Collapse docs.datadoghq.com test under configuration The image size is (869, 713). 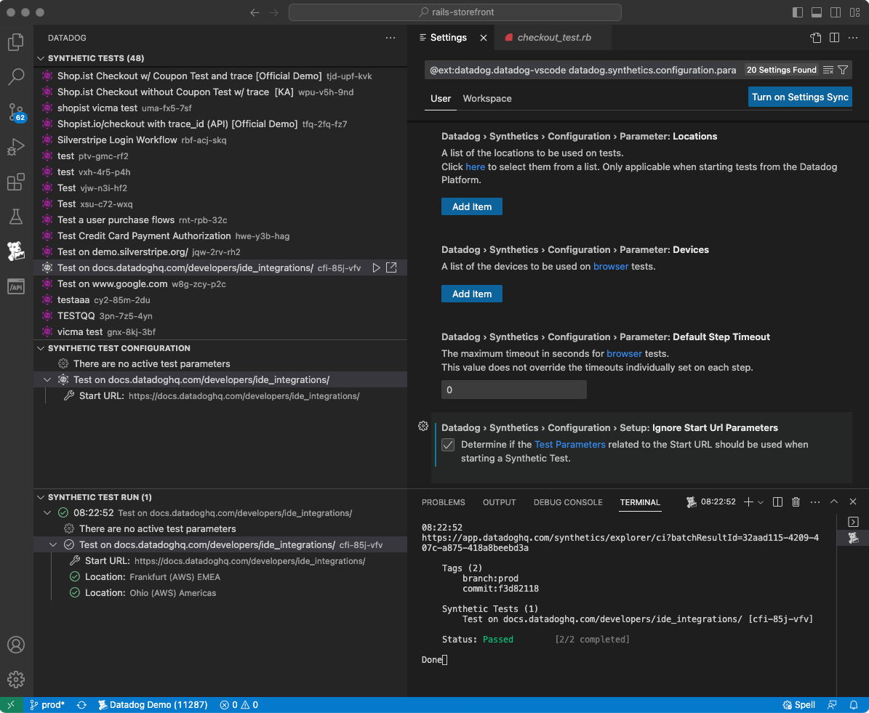pyautogui.click(x=47, y=380)
